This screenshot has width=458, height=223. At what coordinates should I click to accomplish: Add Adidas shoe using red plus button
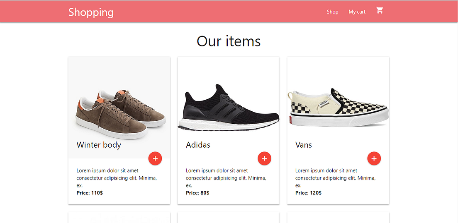(264, 158)
